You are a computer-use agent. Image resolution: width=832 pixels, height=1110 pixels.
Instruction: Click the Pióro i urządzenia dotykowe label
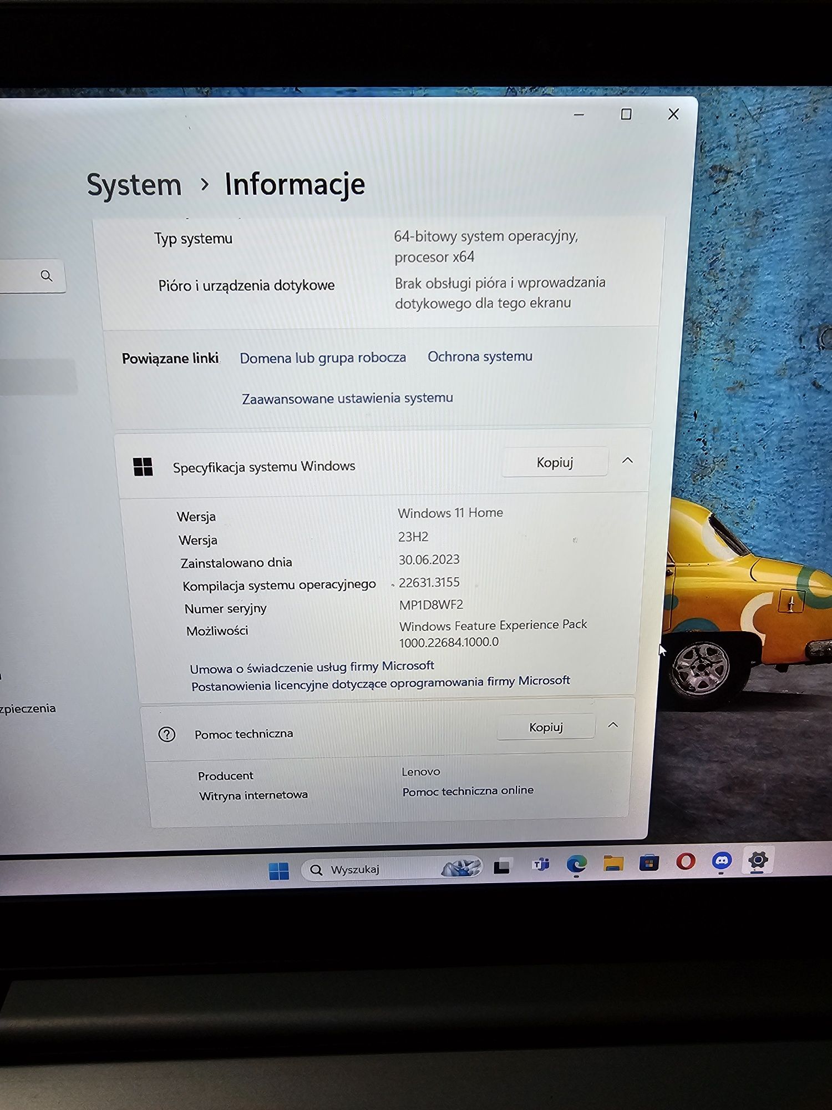246,285
